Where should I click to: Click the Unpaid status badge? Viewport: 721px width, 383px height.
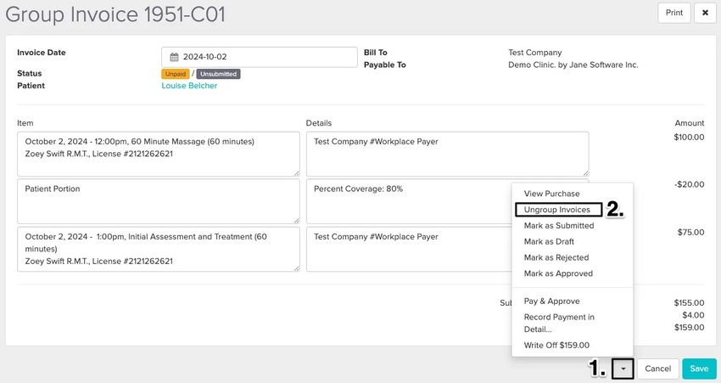coord(176,74)
